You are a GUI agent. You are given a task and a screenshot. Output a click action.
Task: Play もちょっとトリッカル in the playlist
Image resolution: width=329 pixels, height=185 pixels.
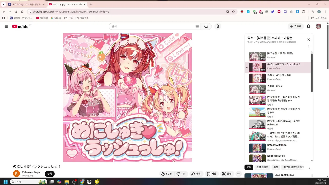point(278,78)
